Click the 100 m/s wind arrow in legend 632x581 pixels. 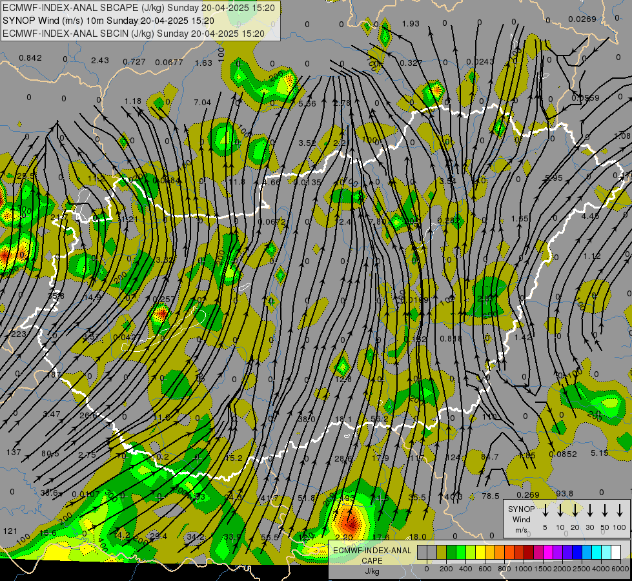(620, 511)
